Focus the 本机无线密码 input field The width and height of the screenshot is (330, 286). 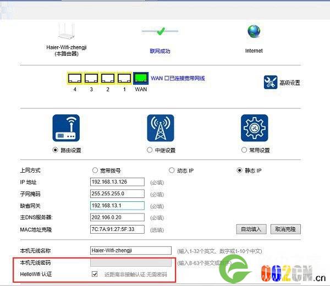pos(131,262)
